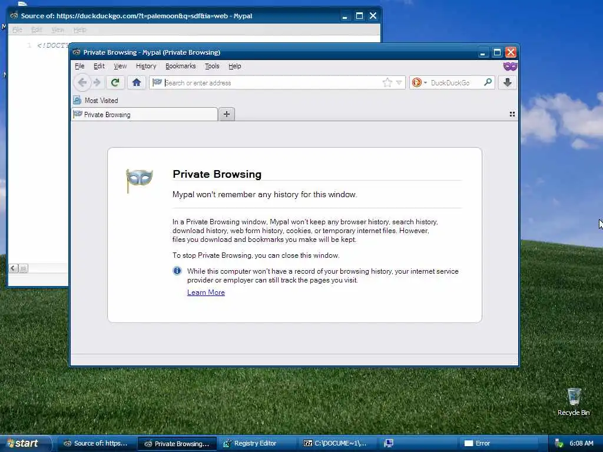Select the Recycle Bin desktop icon
The width and height of the screenshot is (603, 452).
click(x=574, y=401)
